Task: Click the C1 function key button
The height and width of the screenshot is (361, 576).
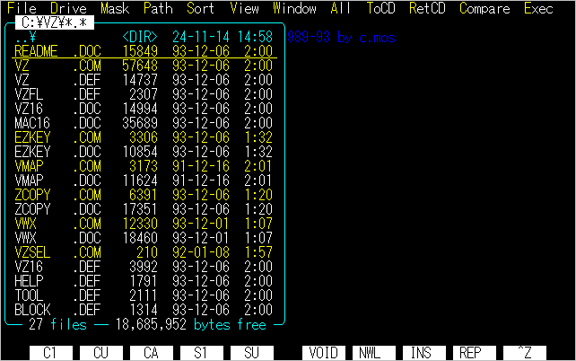Action: 51,353
